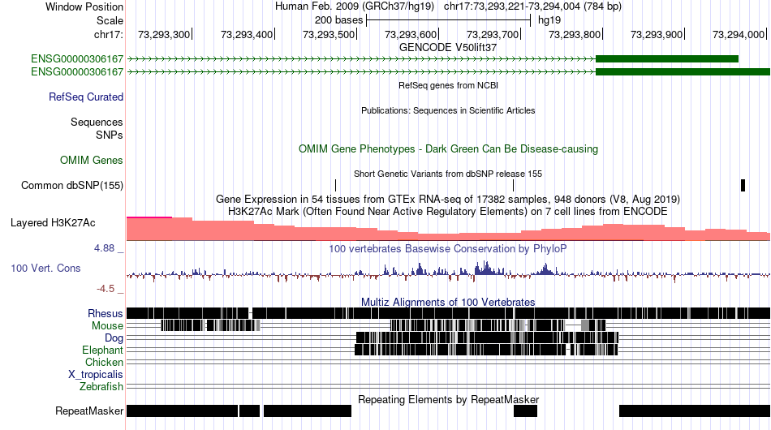Image resolution: width=771 pixels, height=430 pixels.
Task: Click the GENCODE V50lift37 track title
Action: point(448,48)
